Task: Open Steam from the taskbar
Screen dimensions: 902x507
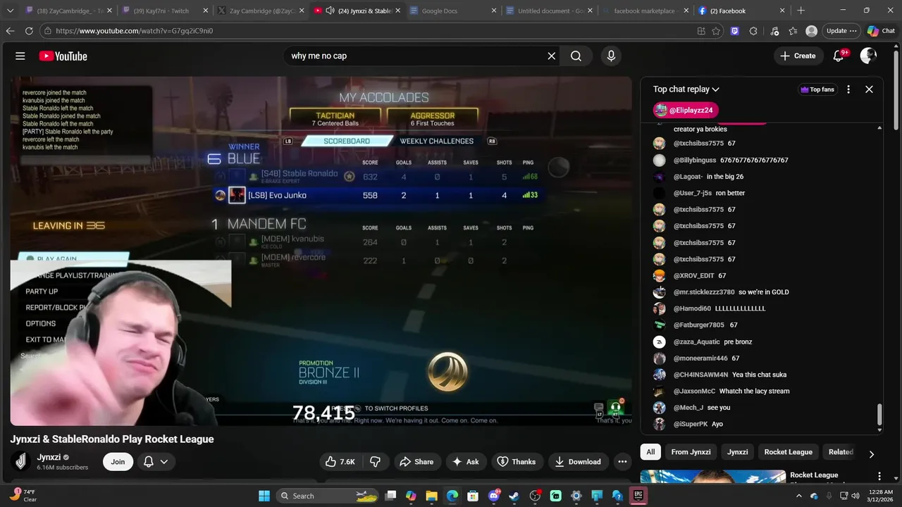Action: pos(514,496)
